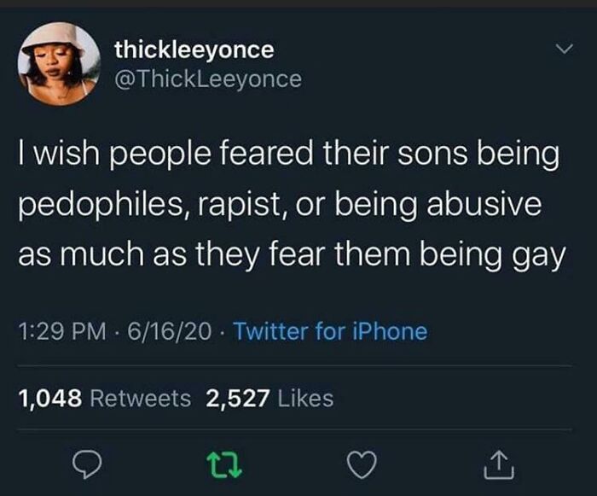Click the display name thickleeyonce
The height and width of the screenshot is (496, 597).
pyautogui.click(x=194, y=50)
